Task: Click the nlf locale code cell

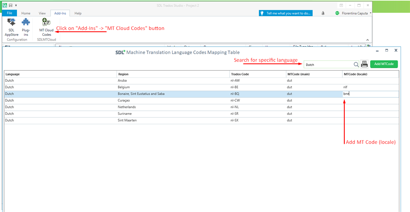Action: (x=371, y=87)
